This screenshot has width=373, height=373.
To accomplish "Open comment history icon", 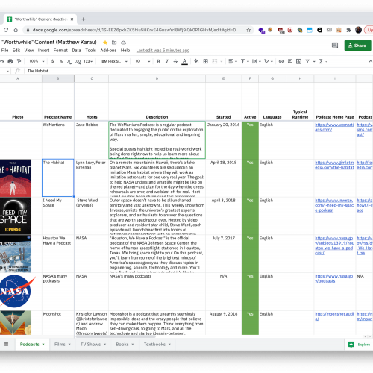I will point(335,46).
